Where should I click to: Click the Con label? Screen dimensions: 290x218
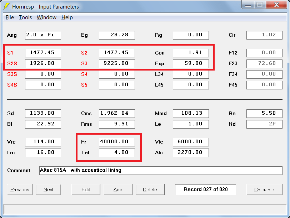(160, 53)
